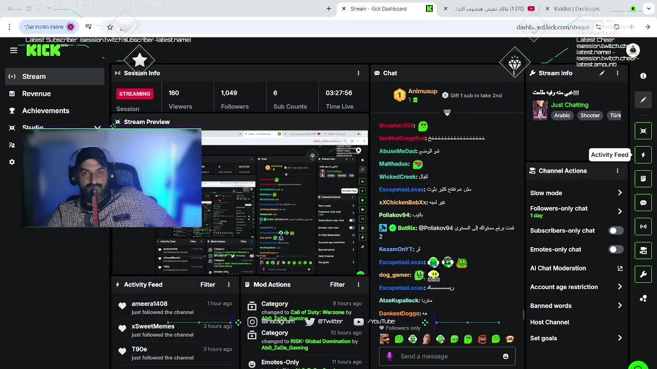Click the Shooter stream tag
This screenshot has width=657, height=369.
coord(590,116)
